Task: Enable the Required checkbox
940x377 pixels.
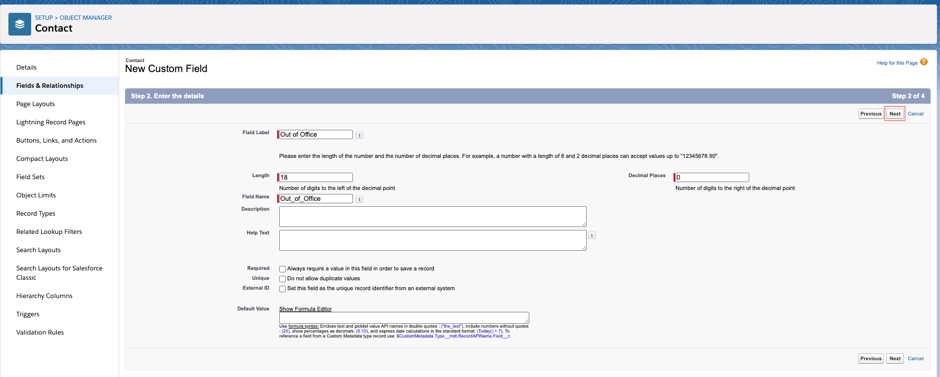Action: (282, 269)
